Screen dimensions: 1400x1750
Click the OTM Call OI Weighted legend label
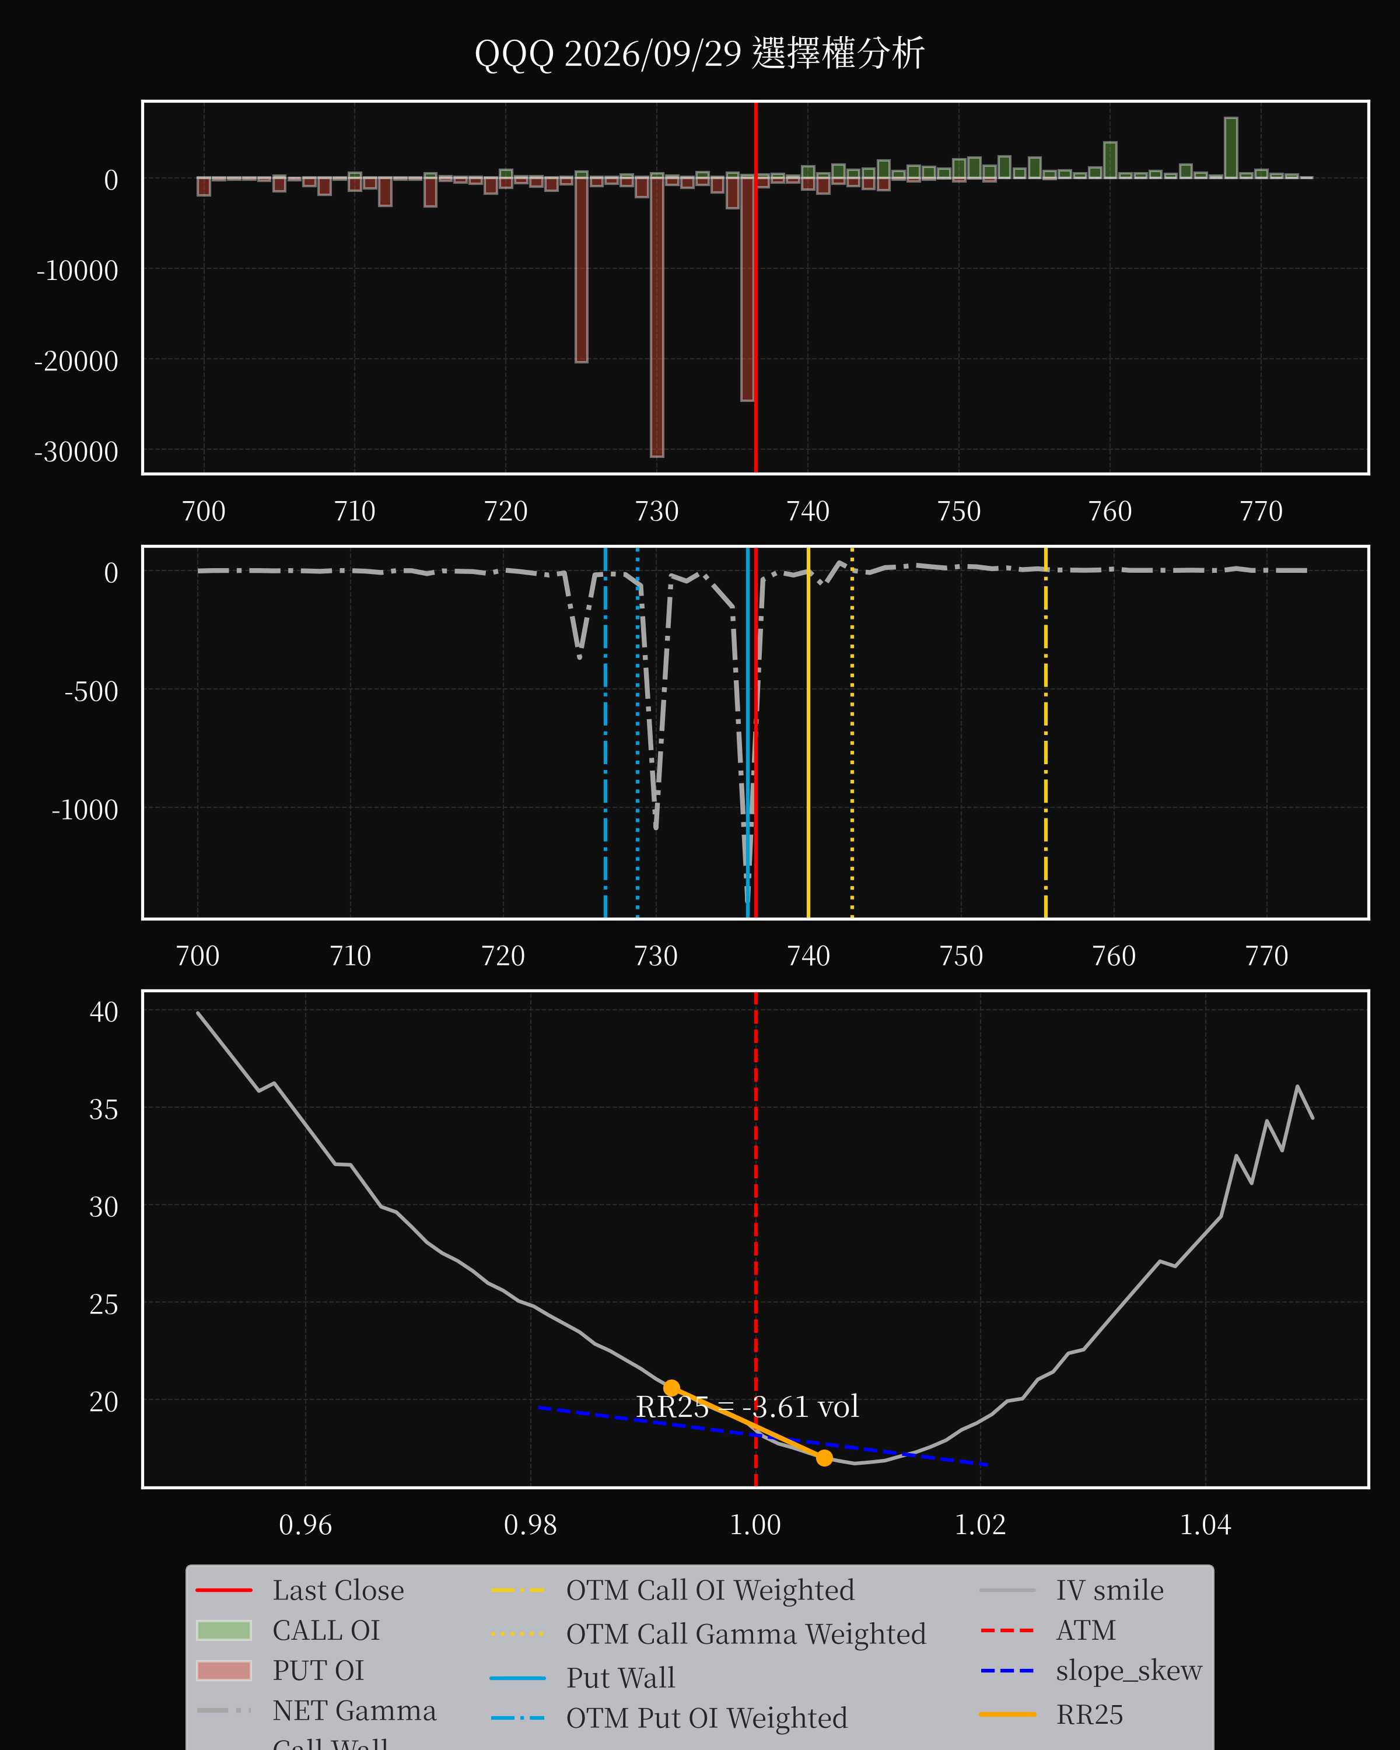point(710,1590)
